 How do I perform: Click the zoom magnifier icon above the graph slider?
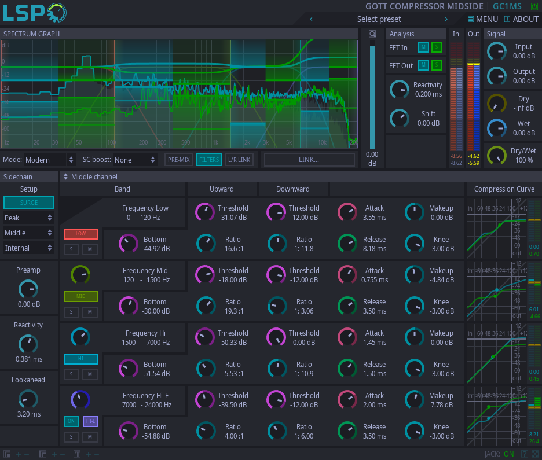pos(372,34)
